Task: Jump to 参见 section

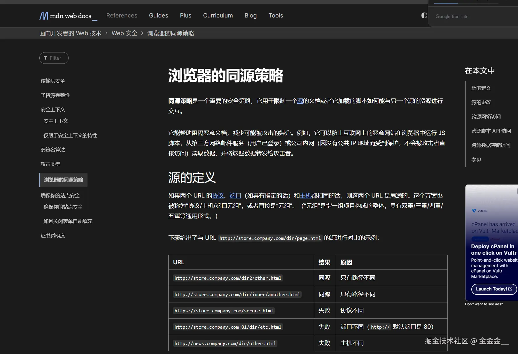Action: [476, 160]
